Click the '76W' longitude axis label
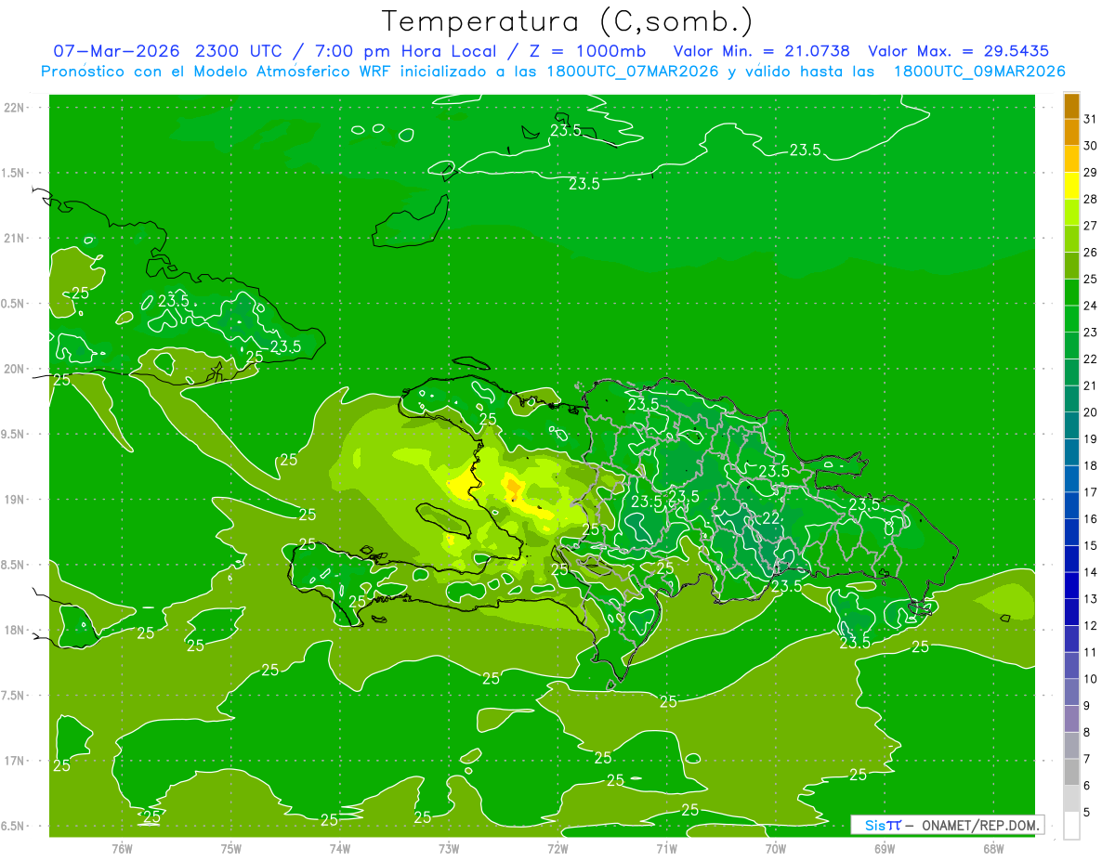1115x861 pixels. [122, 848]
